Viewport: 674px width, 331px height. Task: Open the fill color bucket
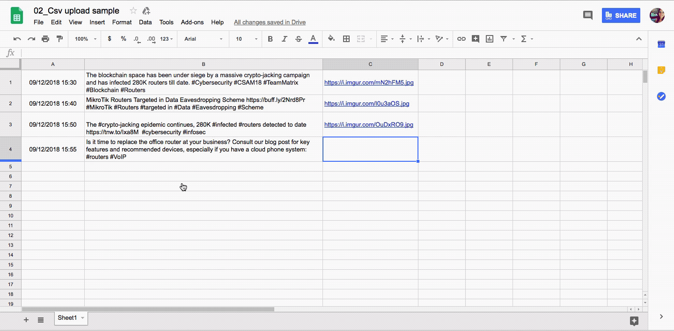331,39
